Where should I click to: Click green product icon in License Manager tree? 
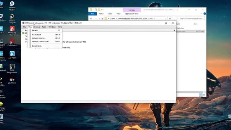click(23, 33)
